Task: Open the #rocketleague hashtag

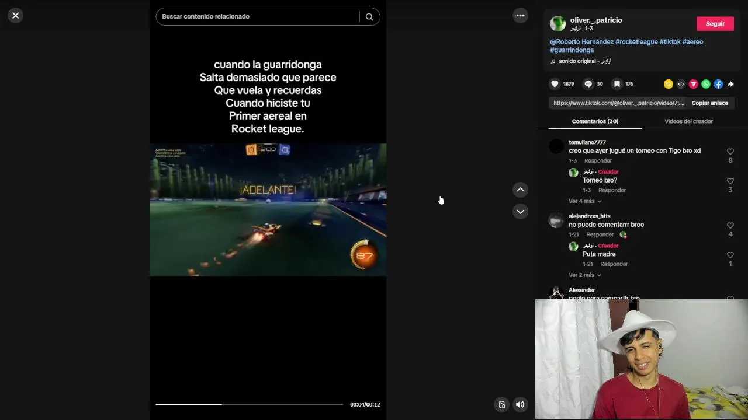Action: pos(636,42)
